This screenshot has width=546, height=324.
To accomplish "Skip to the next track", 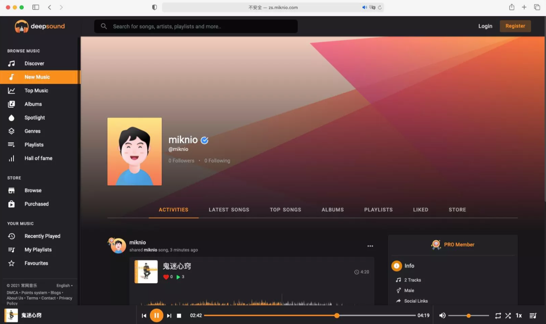I will [x=169, y=316].
